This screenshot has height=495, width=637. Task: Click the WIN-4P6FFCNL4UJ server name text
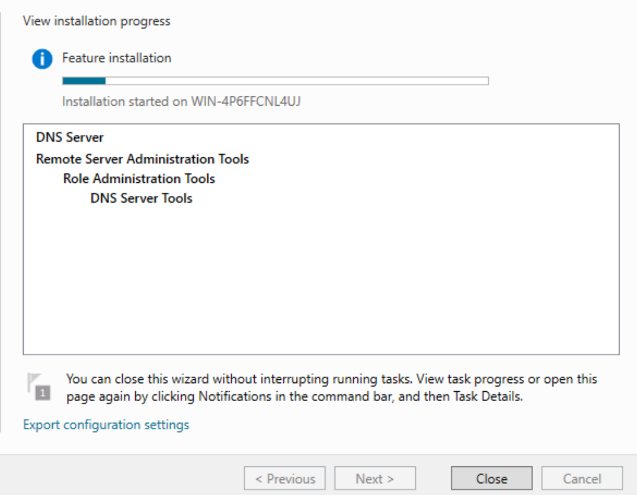click(x=246, y=101)
